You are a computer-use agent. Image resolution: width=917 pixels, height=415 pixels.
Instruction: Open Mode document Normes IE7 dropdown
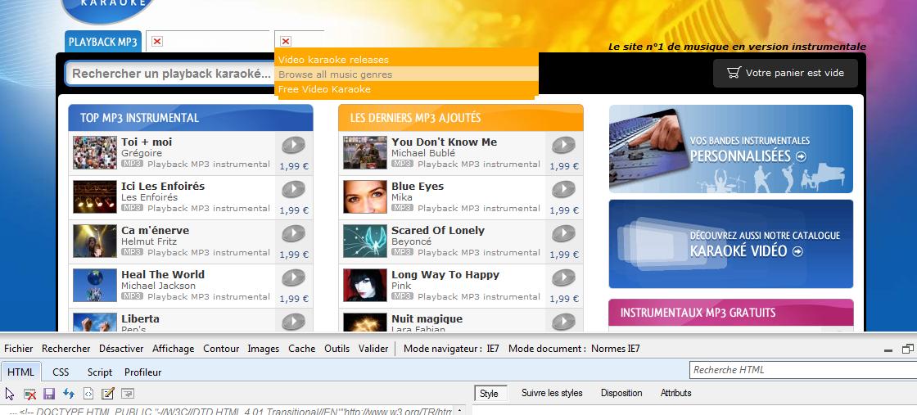coord(574,349)
